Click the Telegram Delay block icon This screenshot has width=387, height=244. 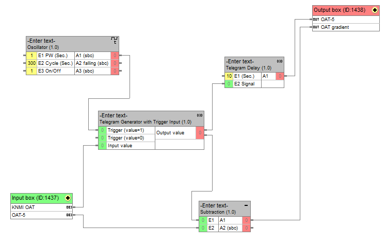(x=279, y=61)
